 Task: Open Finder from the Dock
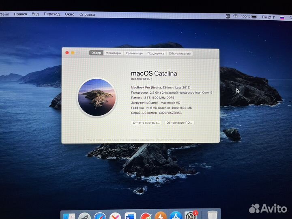point(69,216)
